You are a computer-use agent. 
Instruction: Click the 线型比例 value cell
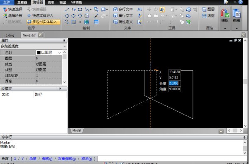click(x=49, y=76)
